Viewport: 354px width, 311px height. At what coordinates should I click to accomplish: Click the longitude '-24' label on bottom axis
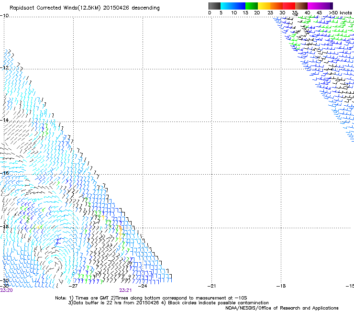(143, 286)
